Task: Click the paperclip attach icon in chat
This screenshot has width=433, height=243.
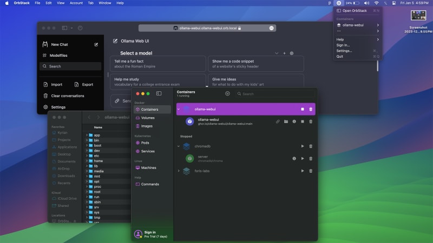Action: 116,100
